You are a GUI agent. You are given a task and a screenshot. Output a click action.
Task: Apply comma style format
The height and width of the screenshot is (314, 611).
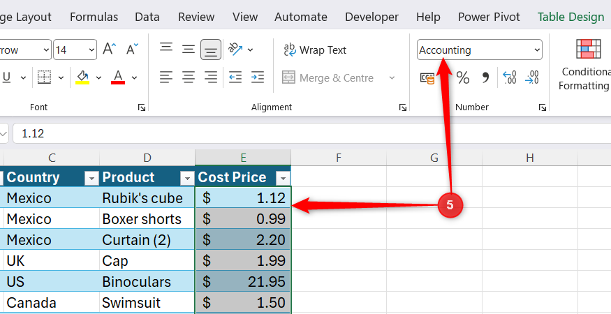tap(485, 78)
